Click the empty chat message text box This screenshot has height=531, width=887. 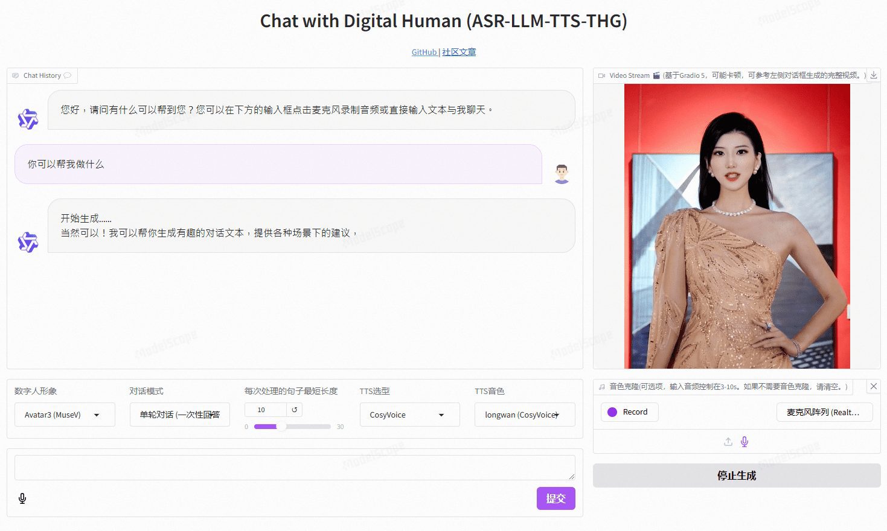point(295,468)
